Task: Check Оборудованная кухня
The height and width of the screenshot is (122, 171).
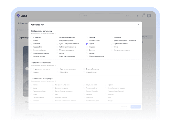Action: point(87,56)
